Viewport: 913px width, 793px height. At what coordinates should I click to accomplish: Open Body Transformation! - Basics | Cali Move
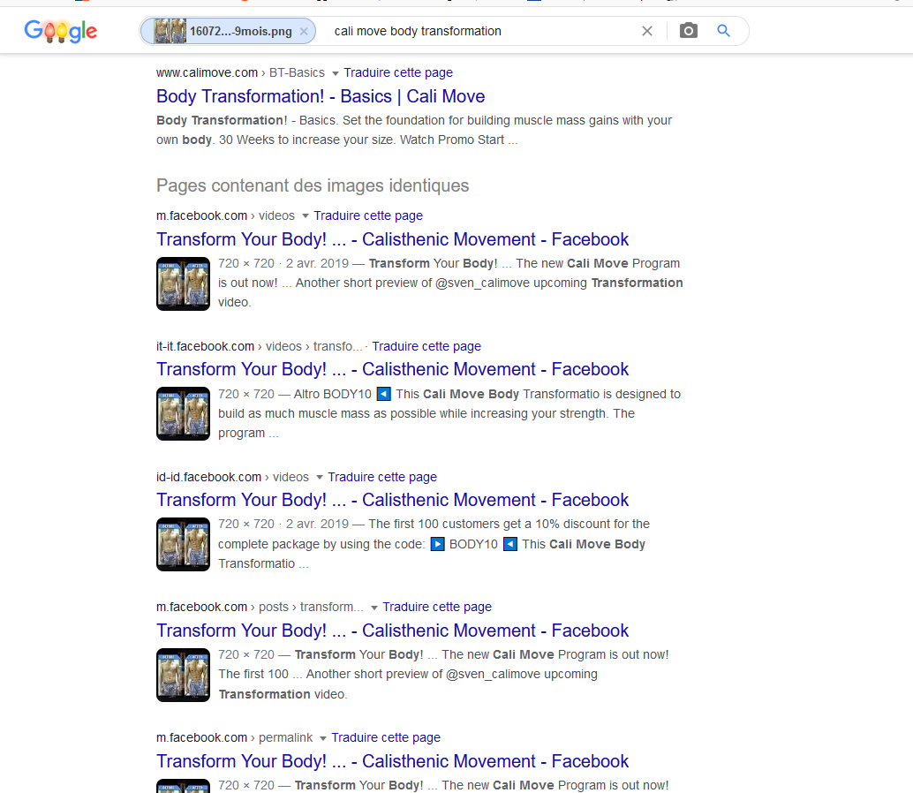point(321,96)
